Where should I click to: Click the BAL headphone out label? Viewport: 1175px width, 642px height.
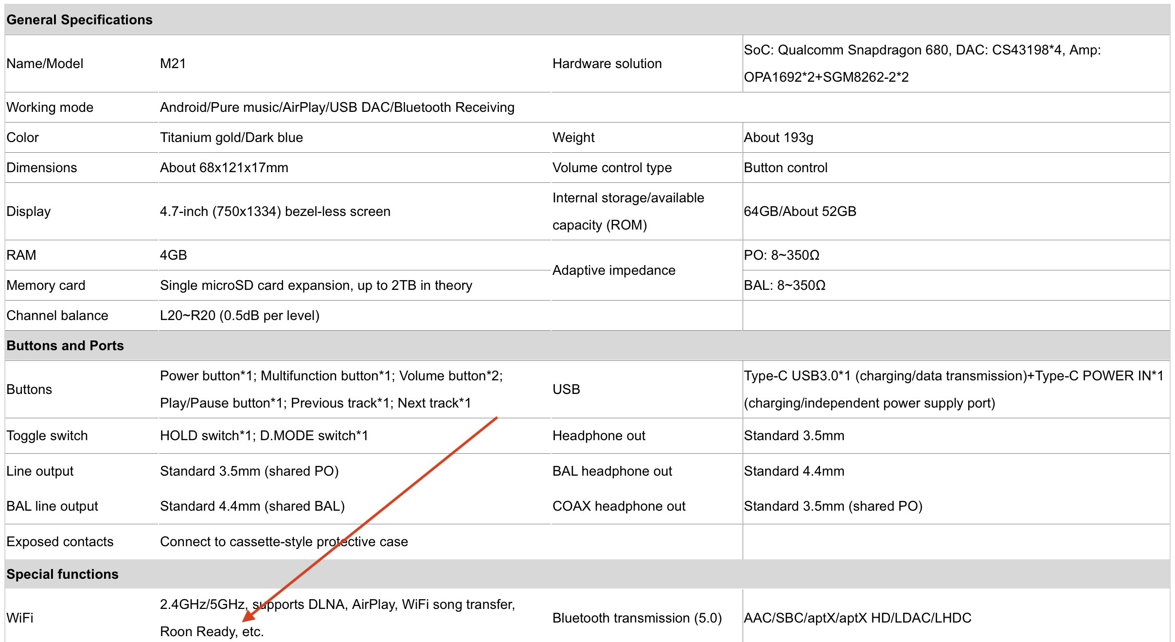tap(612, 471)
